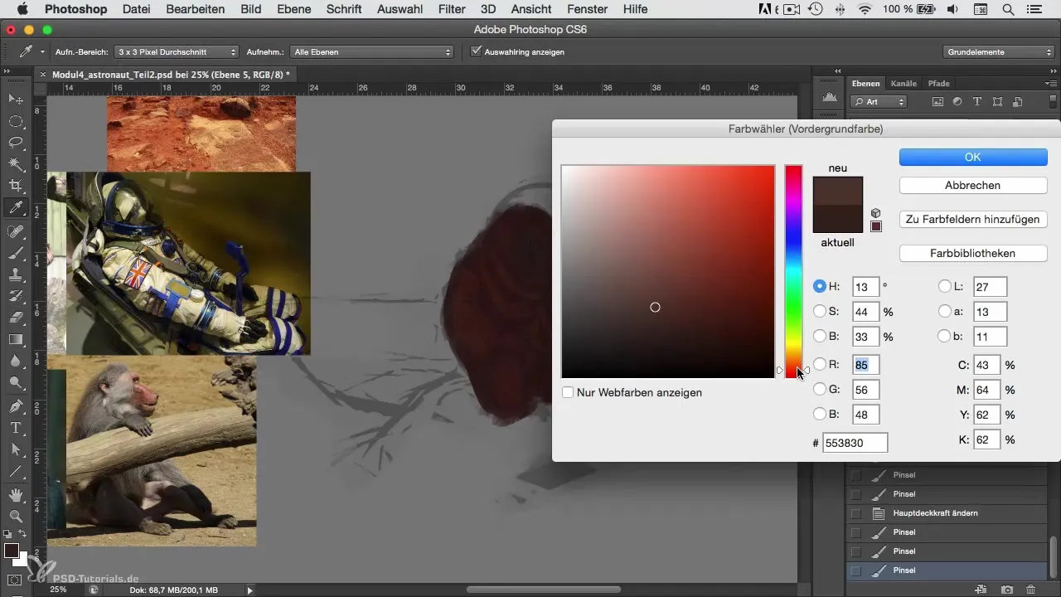Create new document from current state
1061x597 pixels.
981,590
